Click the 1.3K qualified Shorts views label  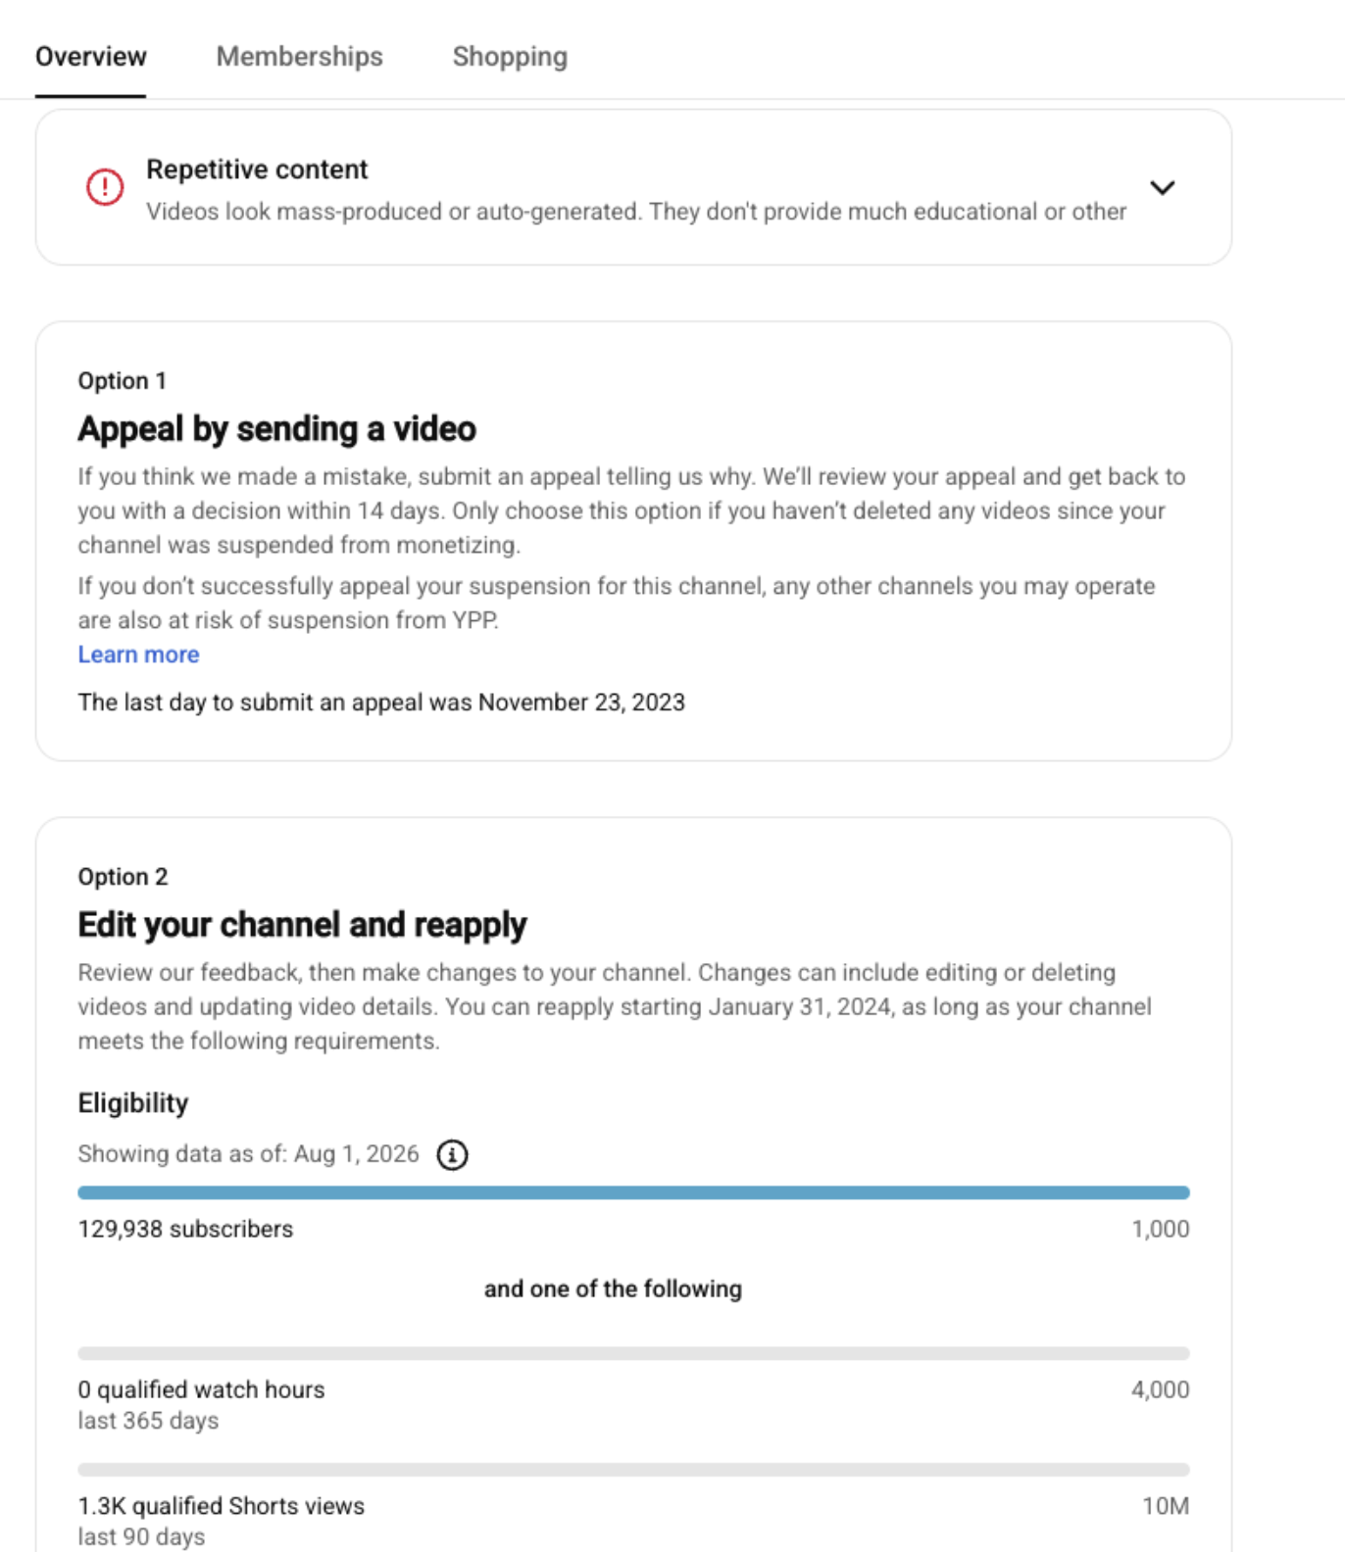coord(221,1506)
